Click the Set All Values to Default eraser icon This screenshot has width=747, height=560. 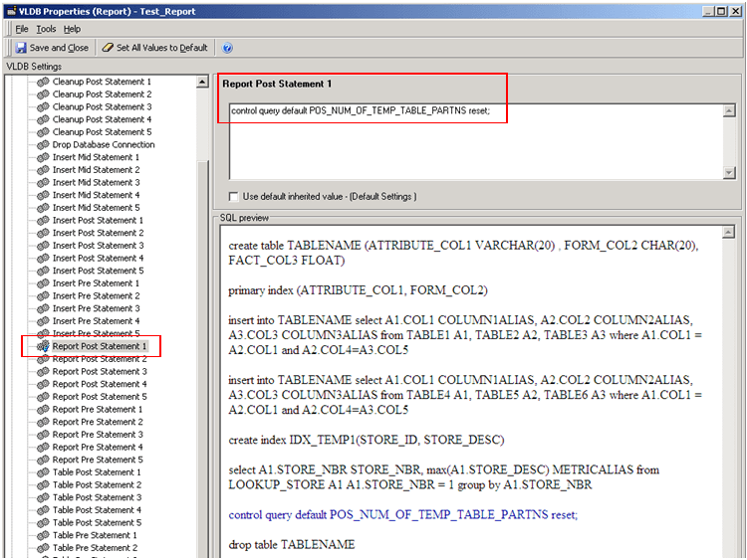[107, 48]
